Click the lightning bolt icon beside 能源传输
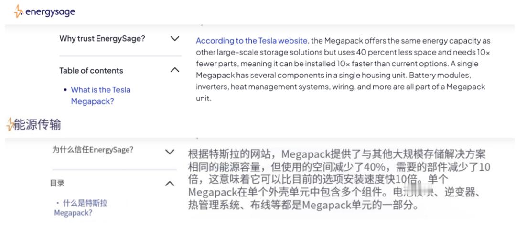The width and height of the screenshot is (516, 229). click(10, 124)
